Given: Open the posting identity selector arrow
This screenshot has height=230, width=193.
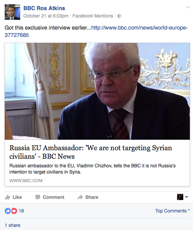Looking at the screenshot, I should [186, 197].
